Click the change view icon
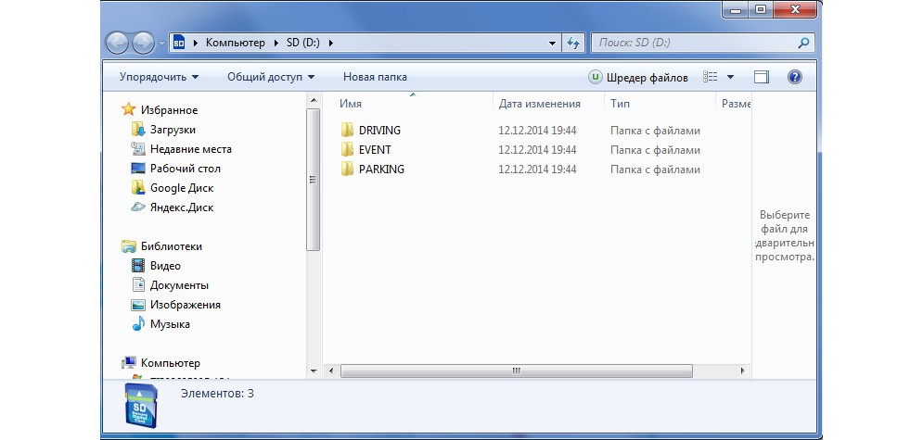The height and width of the screenshot is (440, 923). tap(711, 77)
